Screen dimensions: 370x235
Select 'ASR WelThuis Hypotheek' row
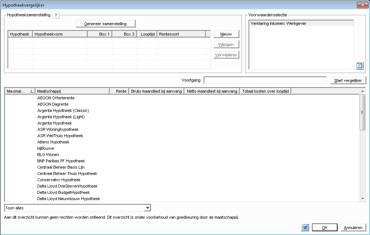tap(182, 136)
